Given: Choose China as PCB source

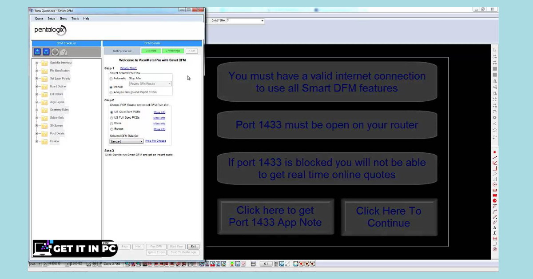Looking at the screenshot, I should pyautogui.click(x=111, y=123).
